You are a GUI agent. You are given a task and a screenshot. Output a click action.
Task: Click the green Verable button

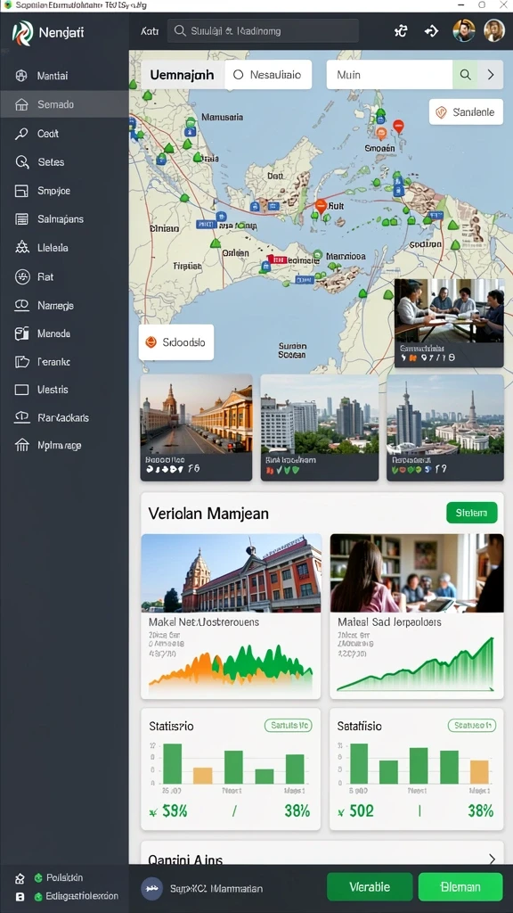(370, 887)
